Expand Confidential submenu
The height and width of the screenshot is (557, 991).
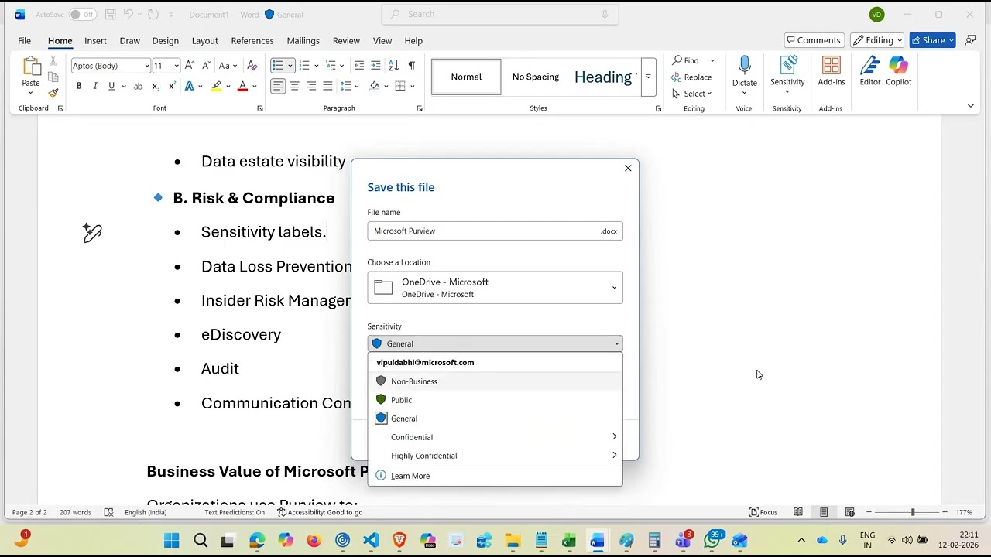point(495,437)
